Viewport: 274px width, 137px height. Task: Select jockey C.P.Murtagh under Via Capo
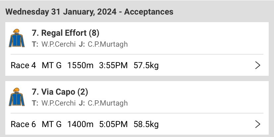tap(108, 103)
